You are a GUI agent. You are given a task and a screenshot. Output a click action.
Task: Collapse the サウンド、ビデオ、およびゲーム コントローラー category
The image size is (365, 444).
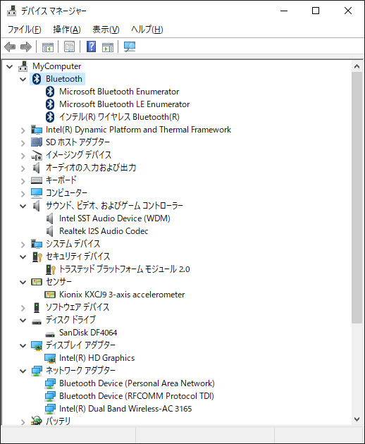[x=23, y=206]
